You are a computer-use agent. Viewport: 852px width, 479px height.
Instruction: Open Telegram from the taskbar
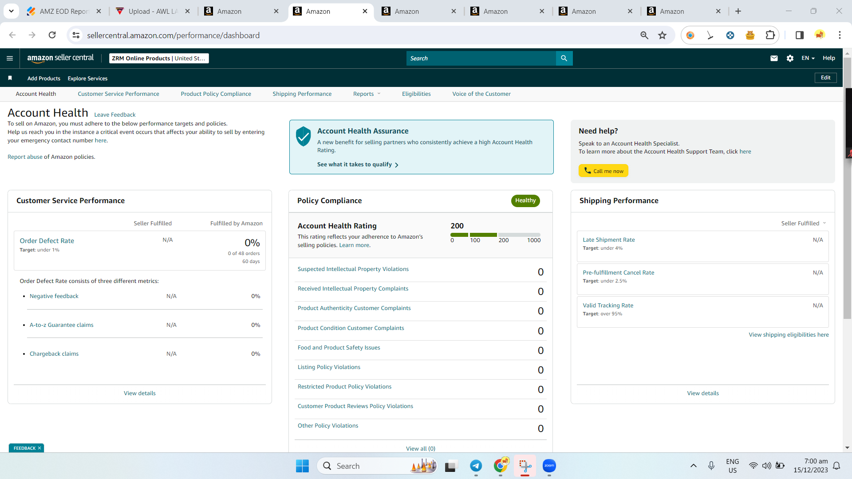(476, 466)
